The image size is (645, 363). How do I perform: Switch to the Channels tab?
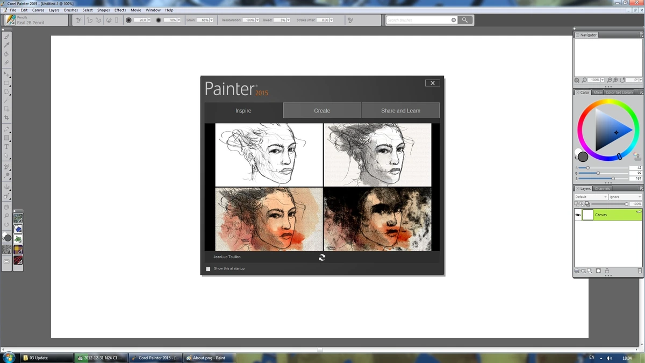coord(602,189)
